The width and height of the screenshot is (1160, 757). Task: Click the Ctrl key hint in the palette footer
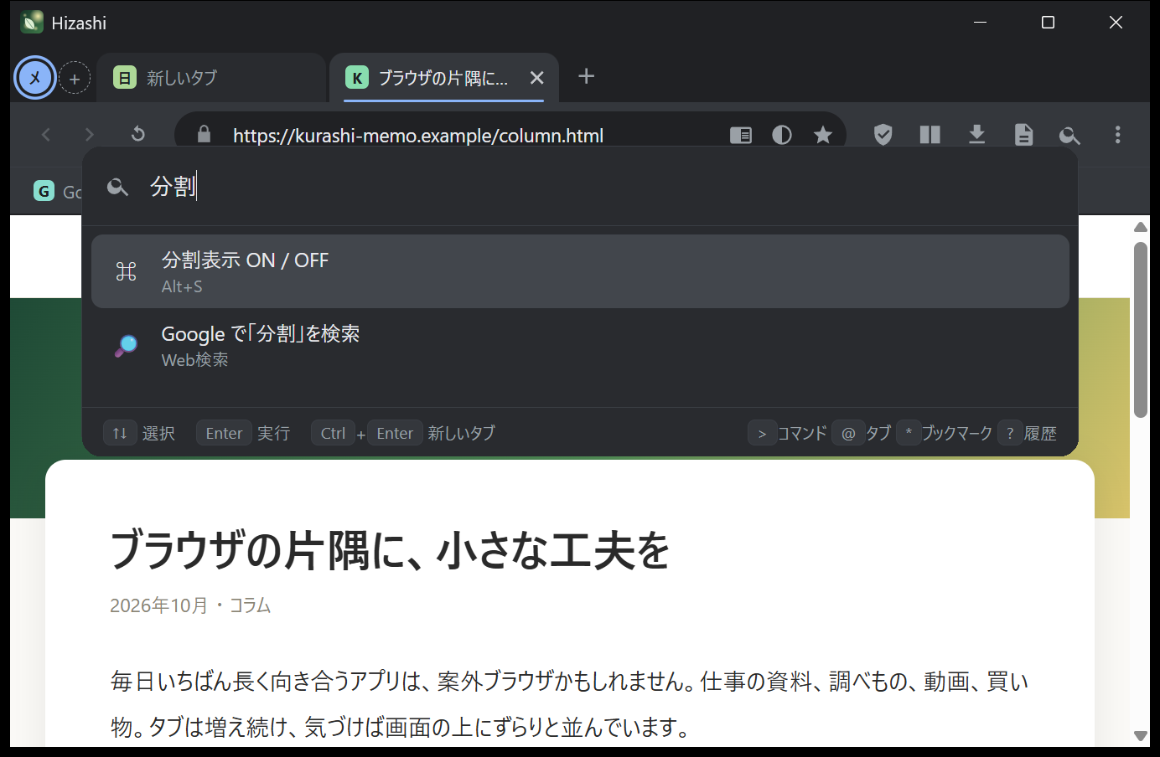tap(333, 433)
